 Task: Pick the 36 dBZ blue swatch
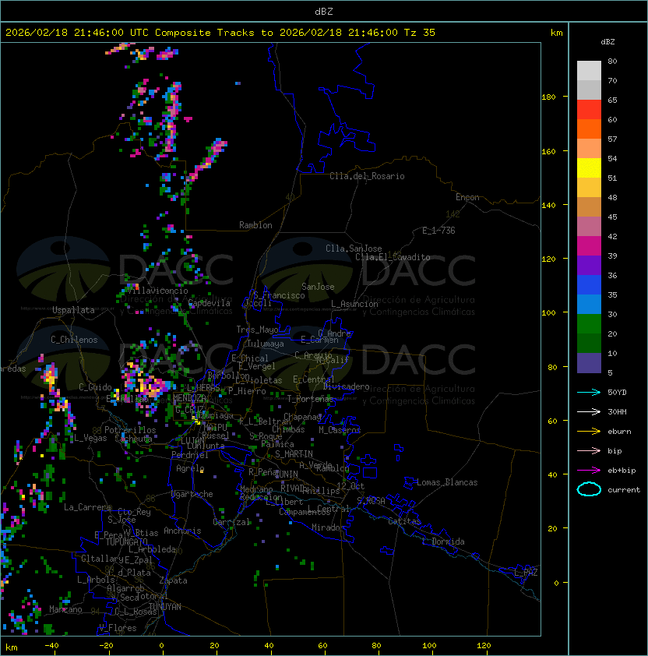[589, 285]
